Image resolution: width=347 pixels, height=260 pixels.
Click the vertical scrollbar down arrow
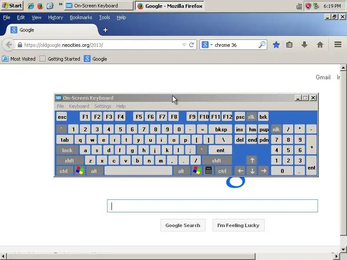pyautogui.click(x=343, y=249)
